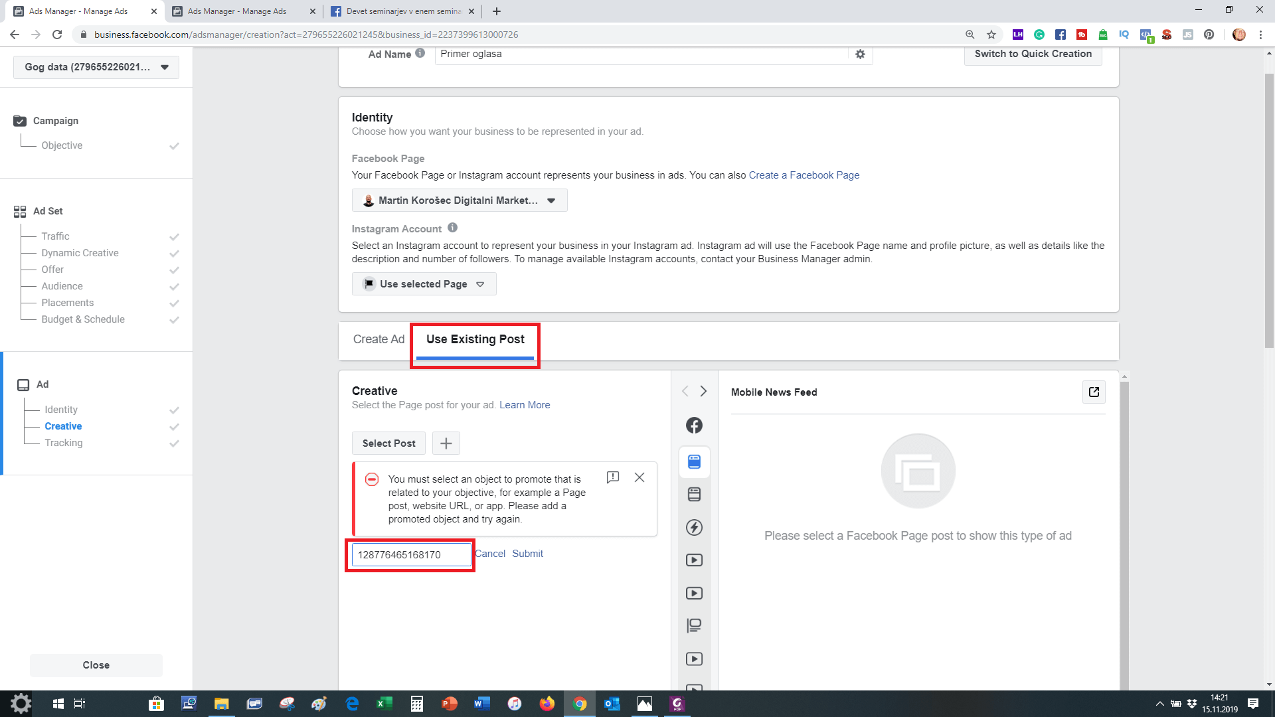
Task: Click the Facebook placement icon in preview sidebar
Action: click(694, 425)
